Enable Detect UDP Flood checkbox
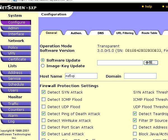168x140 pixels. pos(43,107)
